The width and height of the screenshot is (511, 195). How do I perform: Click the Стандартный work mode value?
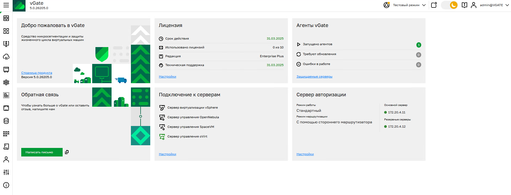(x=309, y=110)
